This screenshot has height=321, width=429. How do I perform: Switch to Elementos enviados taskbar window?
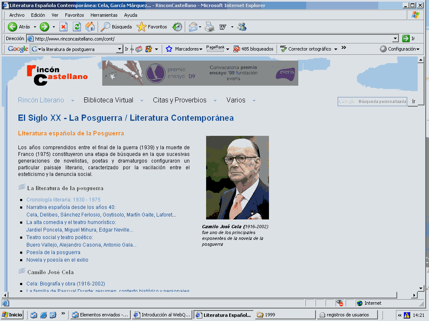(100, 315)
